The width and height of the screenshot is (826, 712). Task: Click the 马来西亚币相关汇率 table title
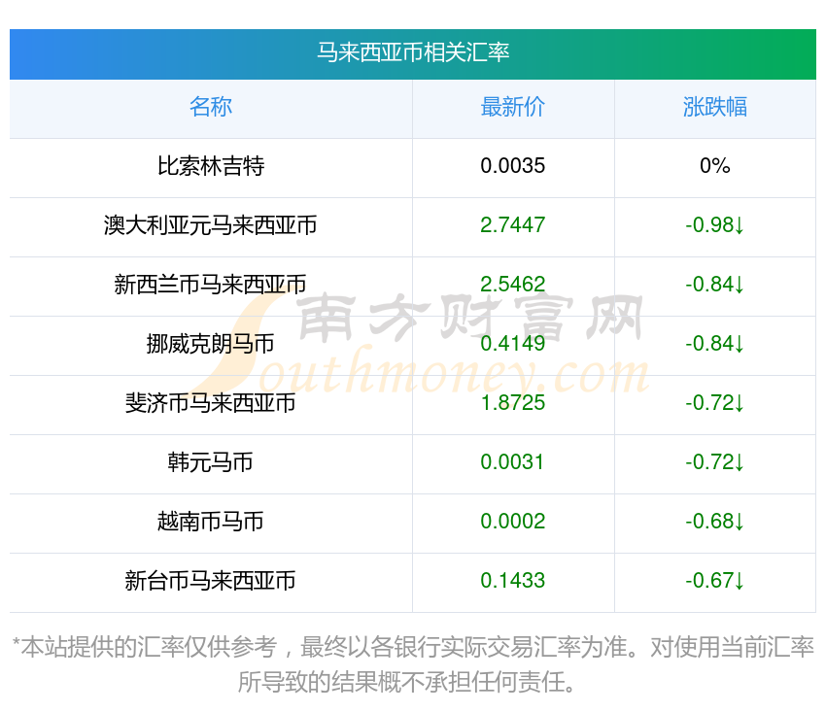click(x=413, y=52)
